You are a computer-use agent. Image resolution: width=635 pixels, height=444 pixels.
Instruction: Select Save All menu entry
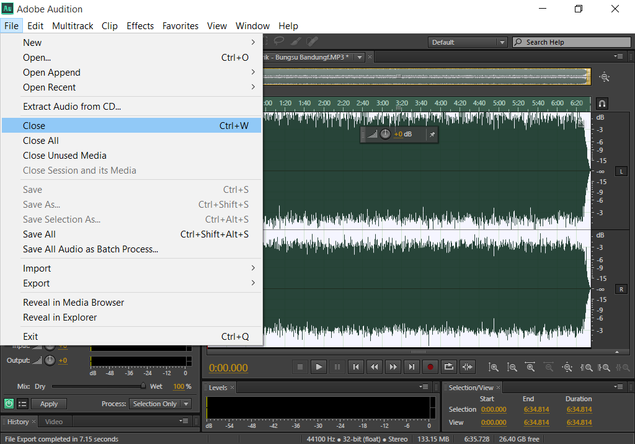[x=131, y=234]
